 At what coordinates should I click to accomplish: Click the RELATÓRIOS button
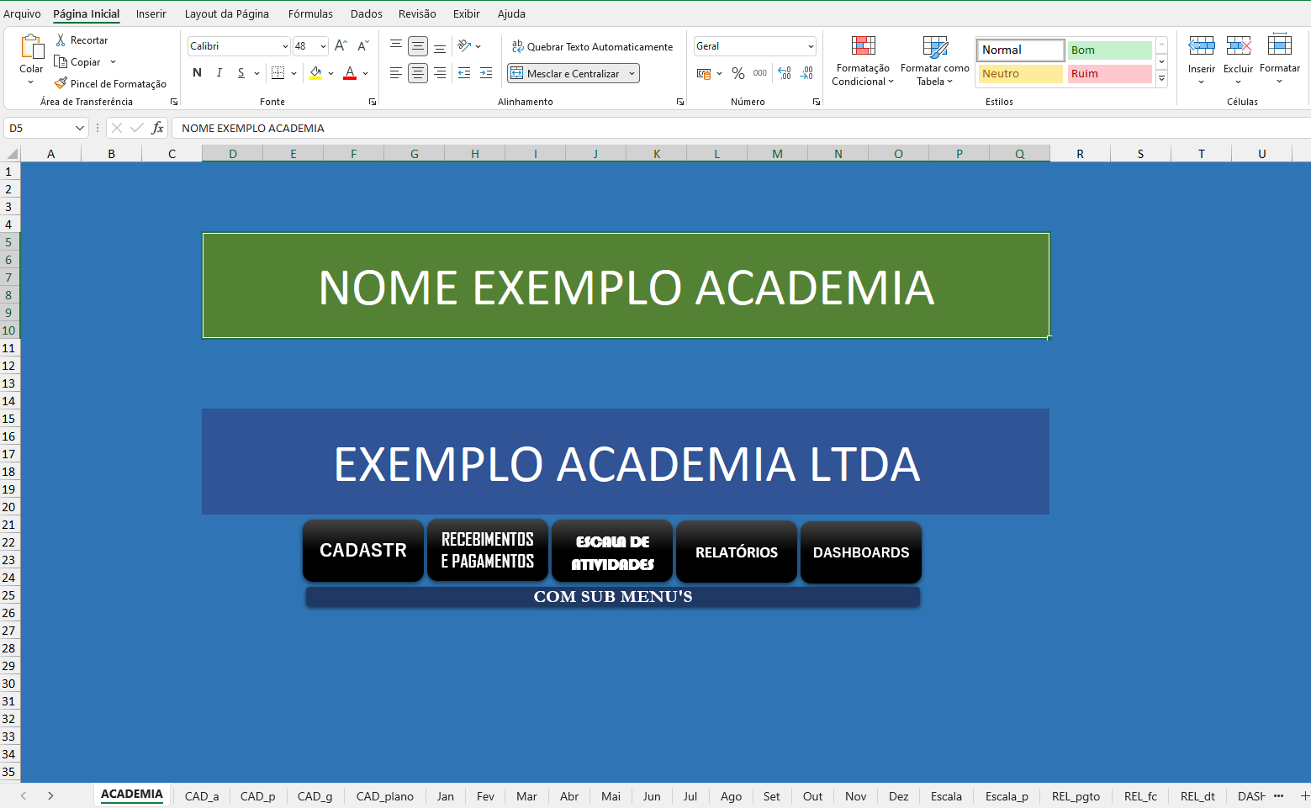(736, 552)
